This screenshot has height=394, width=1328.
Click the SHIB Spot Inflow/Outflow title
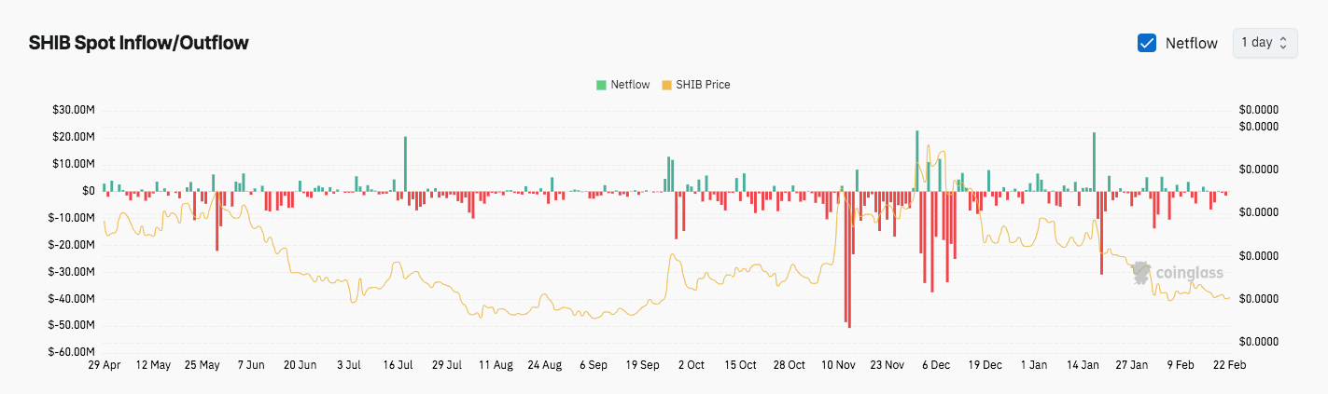139,43
